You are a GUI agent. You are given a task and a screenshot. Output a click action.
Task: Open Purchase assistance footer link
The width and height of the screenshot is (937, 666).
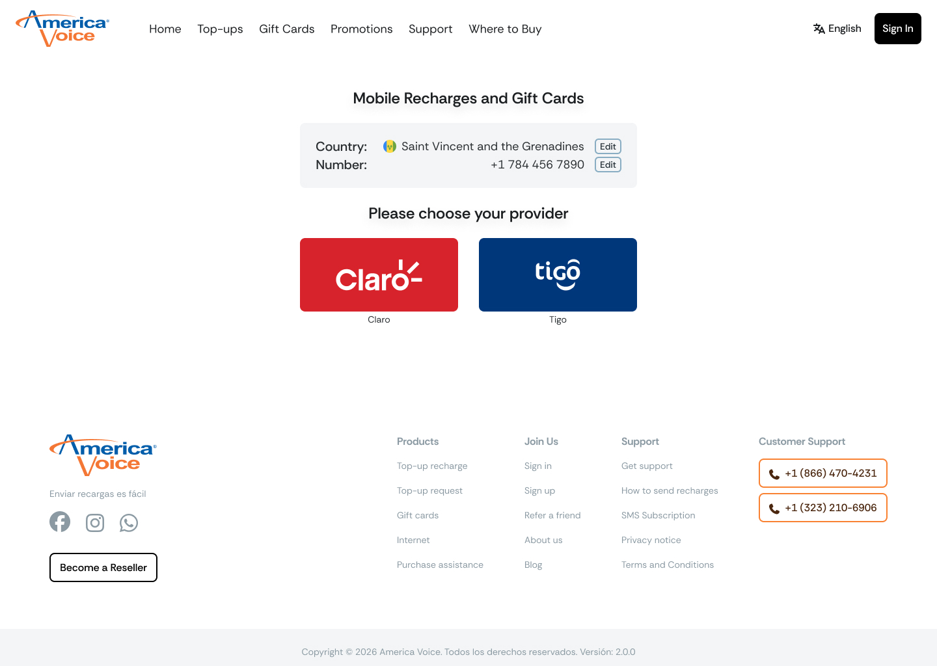point(440,565)
